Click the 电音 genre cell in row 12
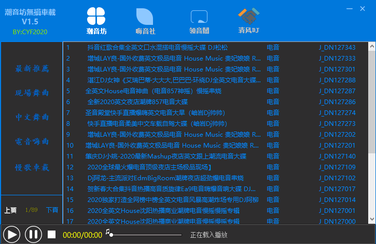Screen dimensions: 376x244 tap(273, 167)
